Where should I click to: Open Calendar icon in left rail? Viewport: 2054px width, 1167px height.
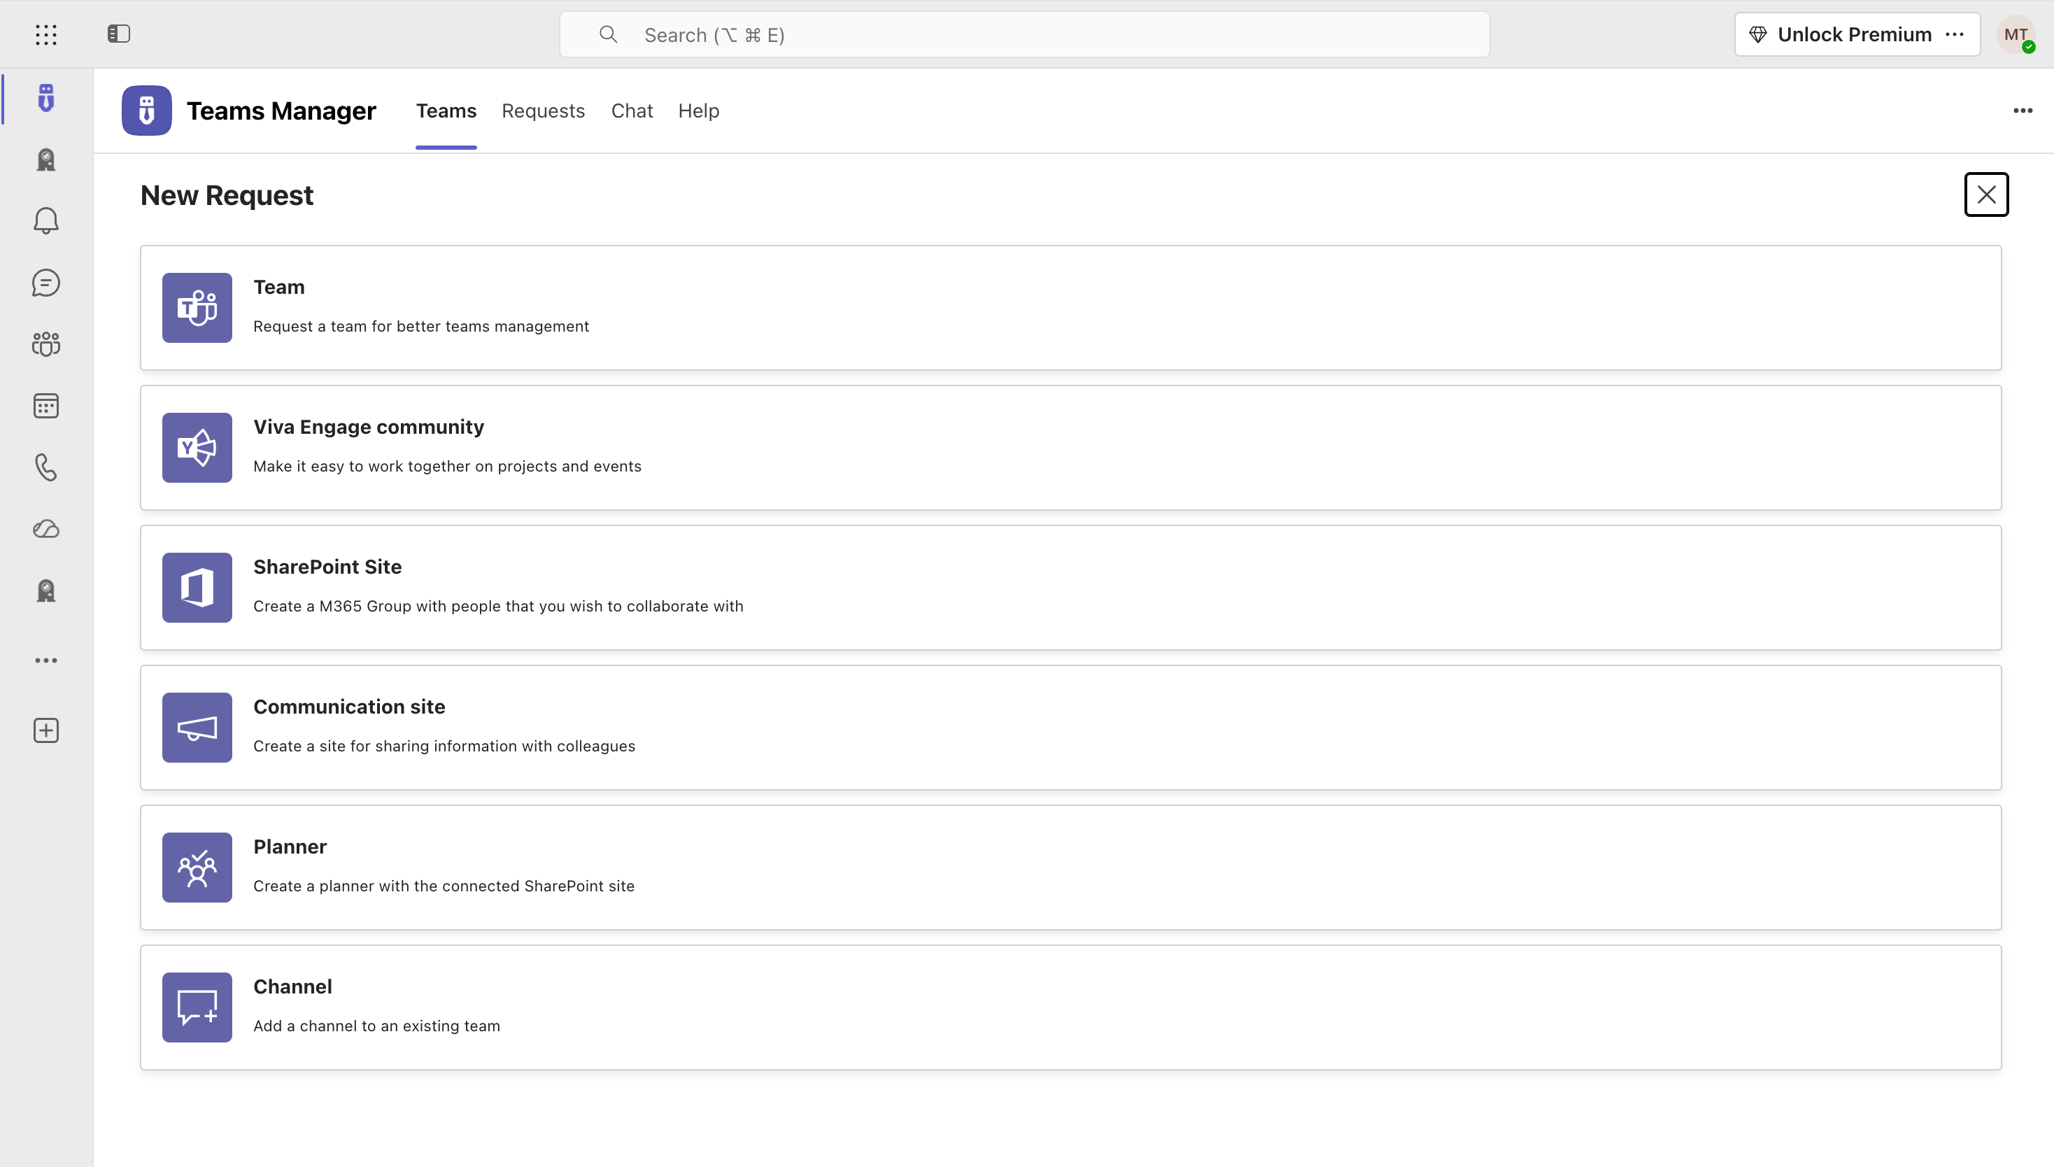coord(45,406)
